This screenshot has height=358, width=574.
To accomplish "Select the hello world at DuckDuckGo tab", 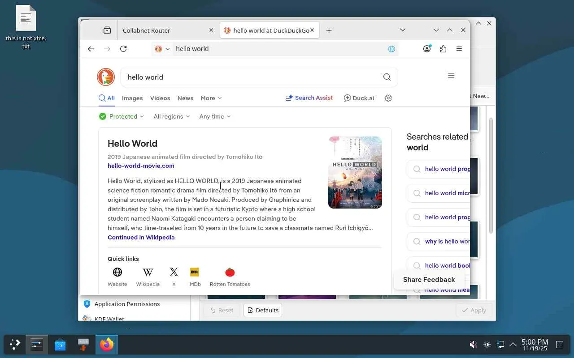I will [269, 30].
